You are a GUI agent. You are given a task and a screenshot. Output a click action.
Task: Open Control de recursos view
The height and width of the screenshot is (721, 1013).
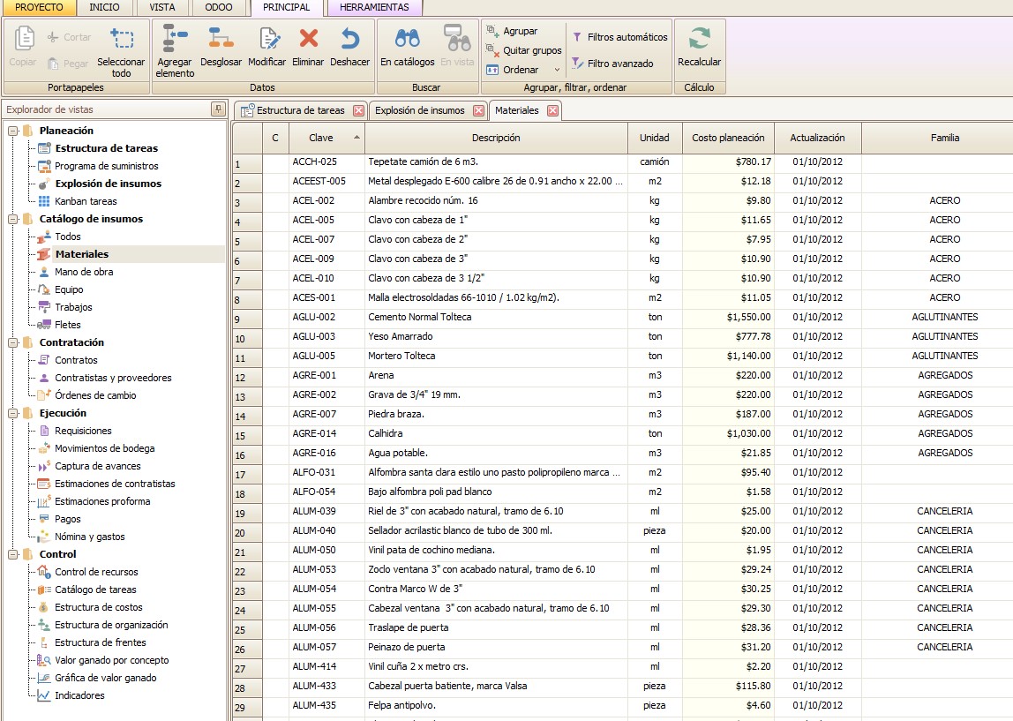tap(96, 572)
